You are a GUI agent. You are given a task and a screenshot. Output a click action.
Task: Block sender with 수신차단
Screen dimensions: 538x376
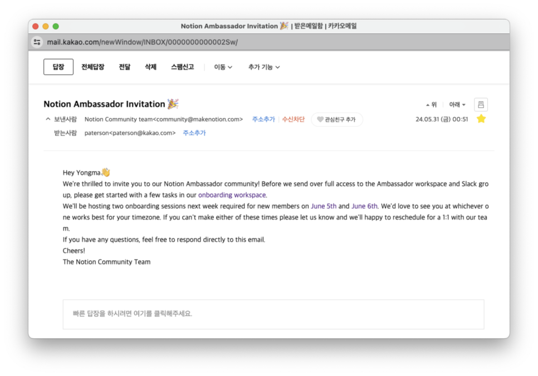click(x=294, y=119)
